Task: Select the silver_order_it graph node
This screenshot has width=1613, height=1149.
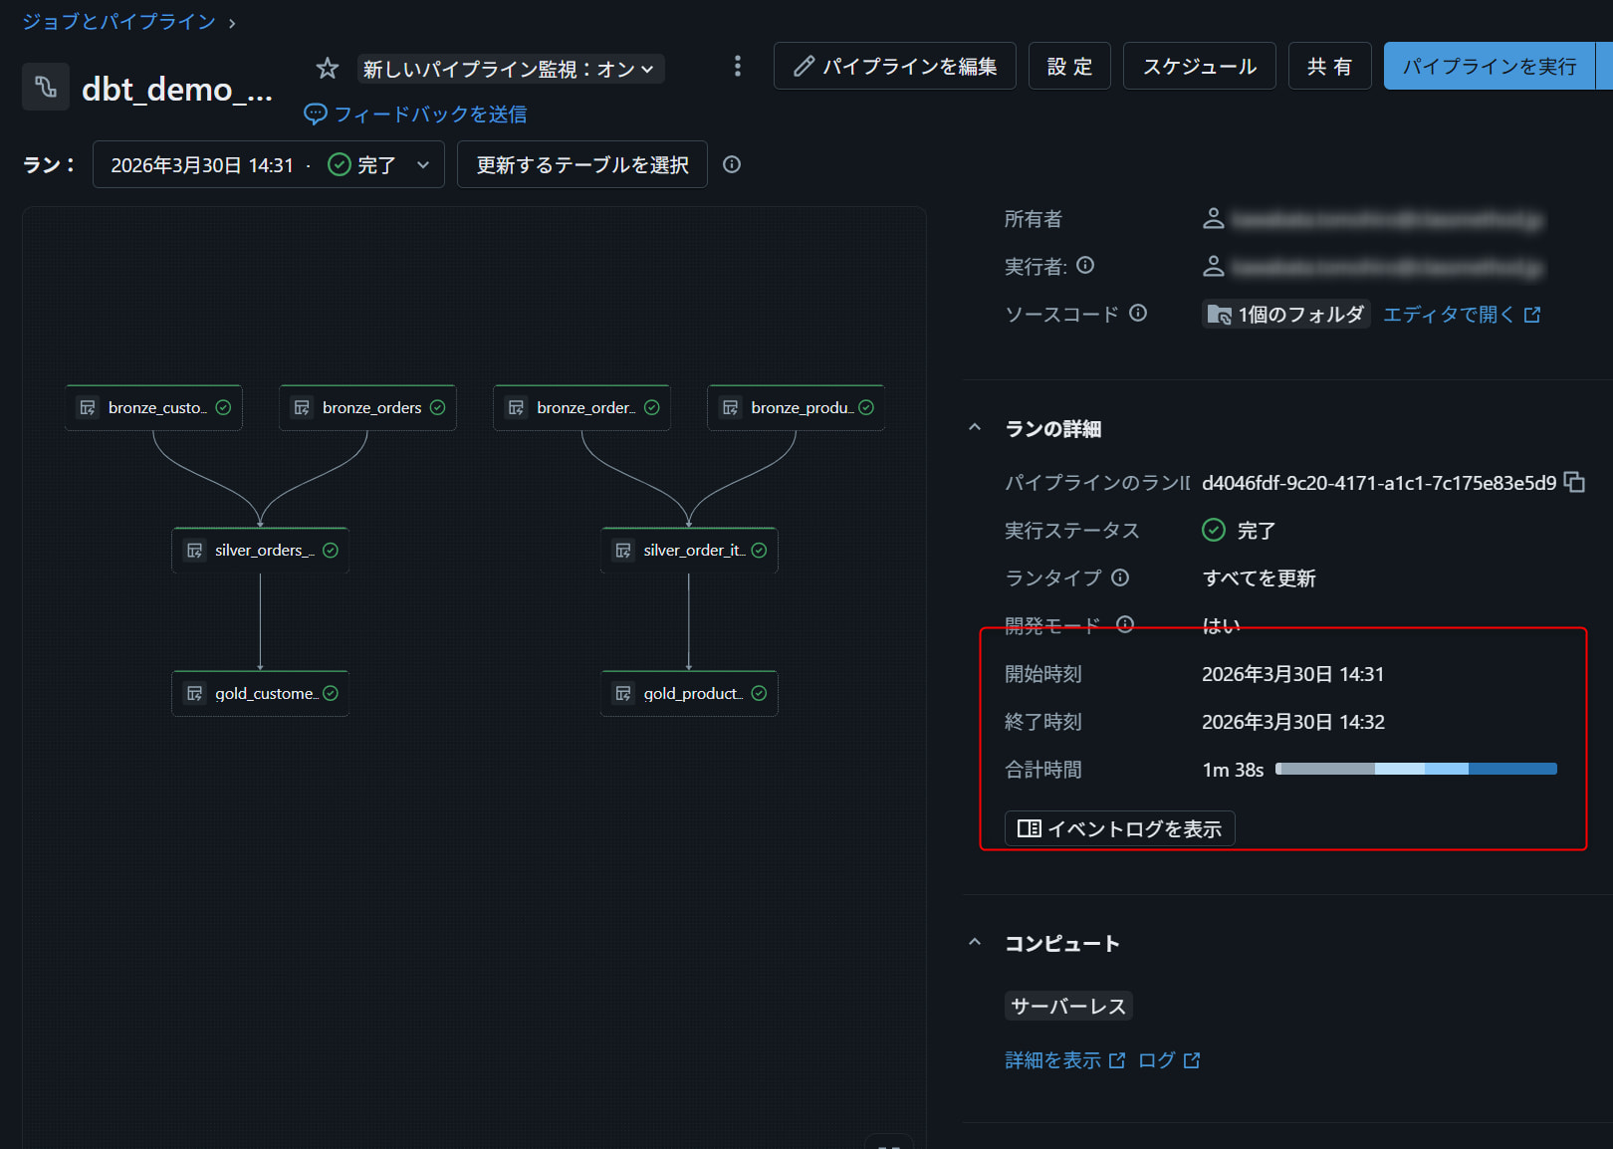Action: coord(689,550)
